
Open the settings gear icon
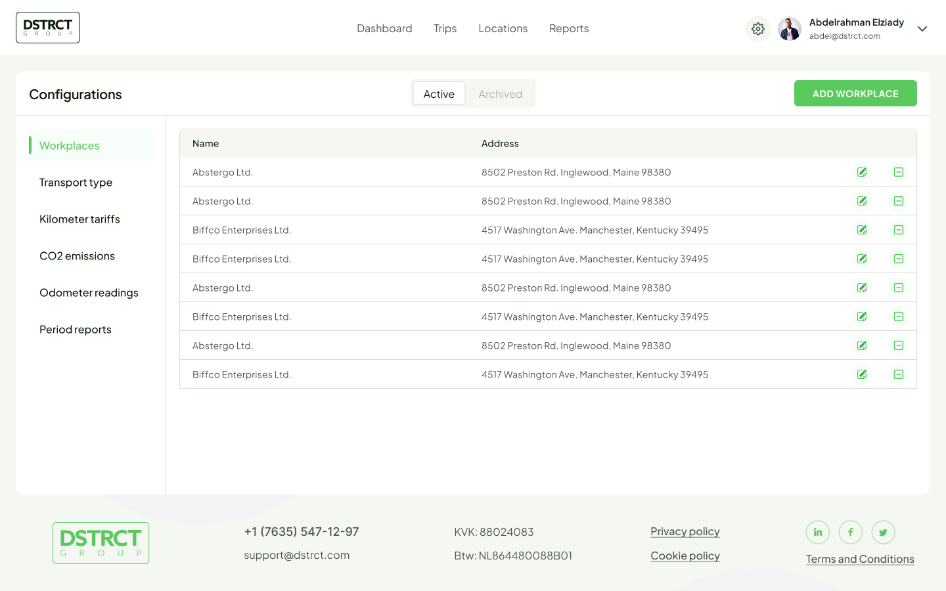click(x=757, y=29)
